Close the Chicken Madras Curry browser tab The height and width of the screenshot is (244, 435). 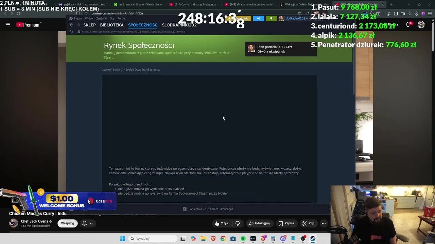[x=383, y=4]
